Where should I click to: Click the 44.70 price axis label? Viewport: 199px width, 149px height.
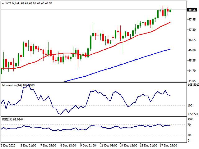coord(192,71)
